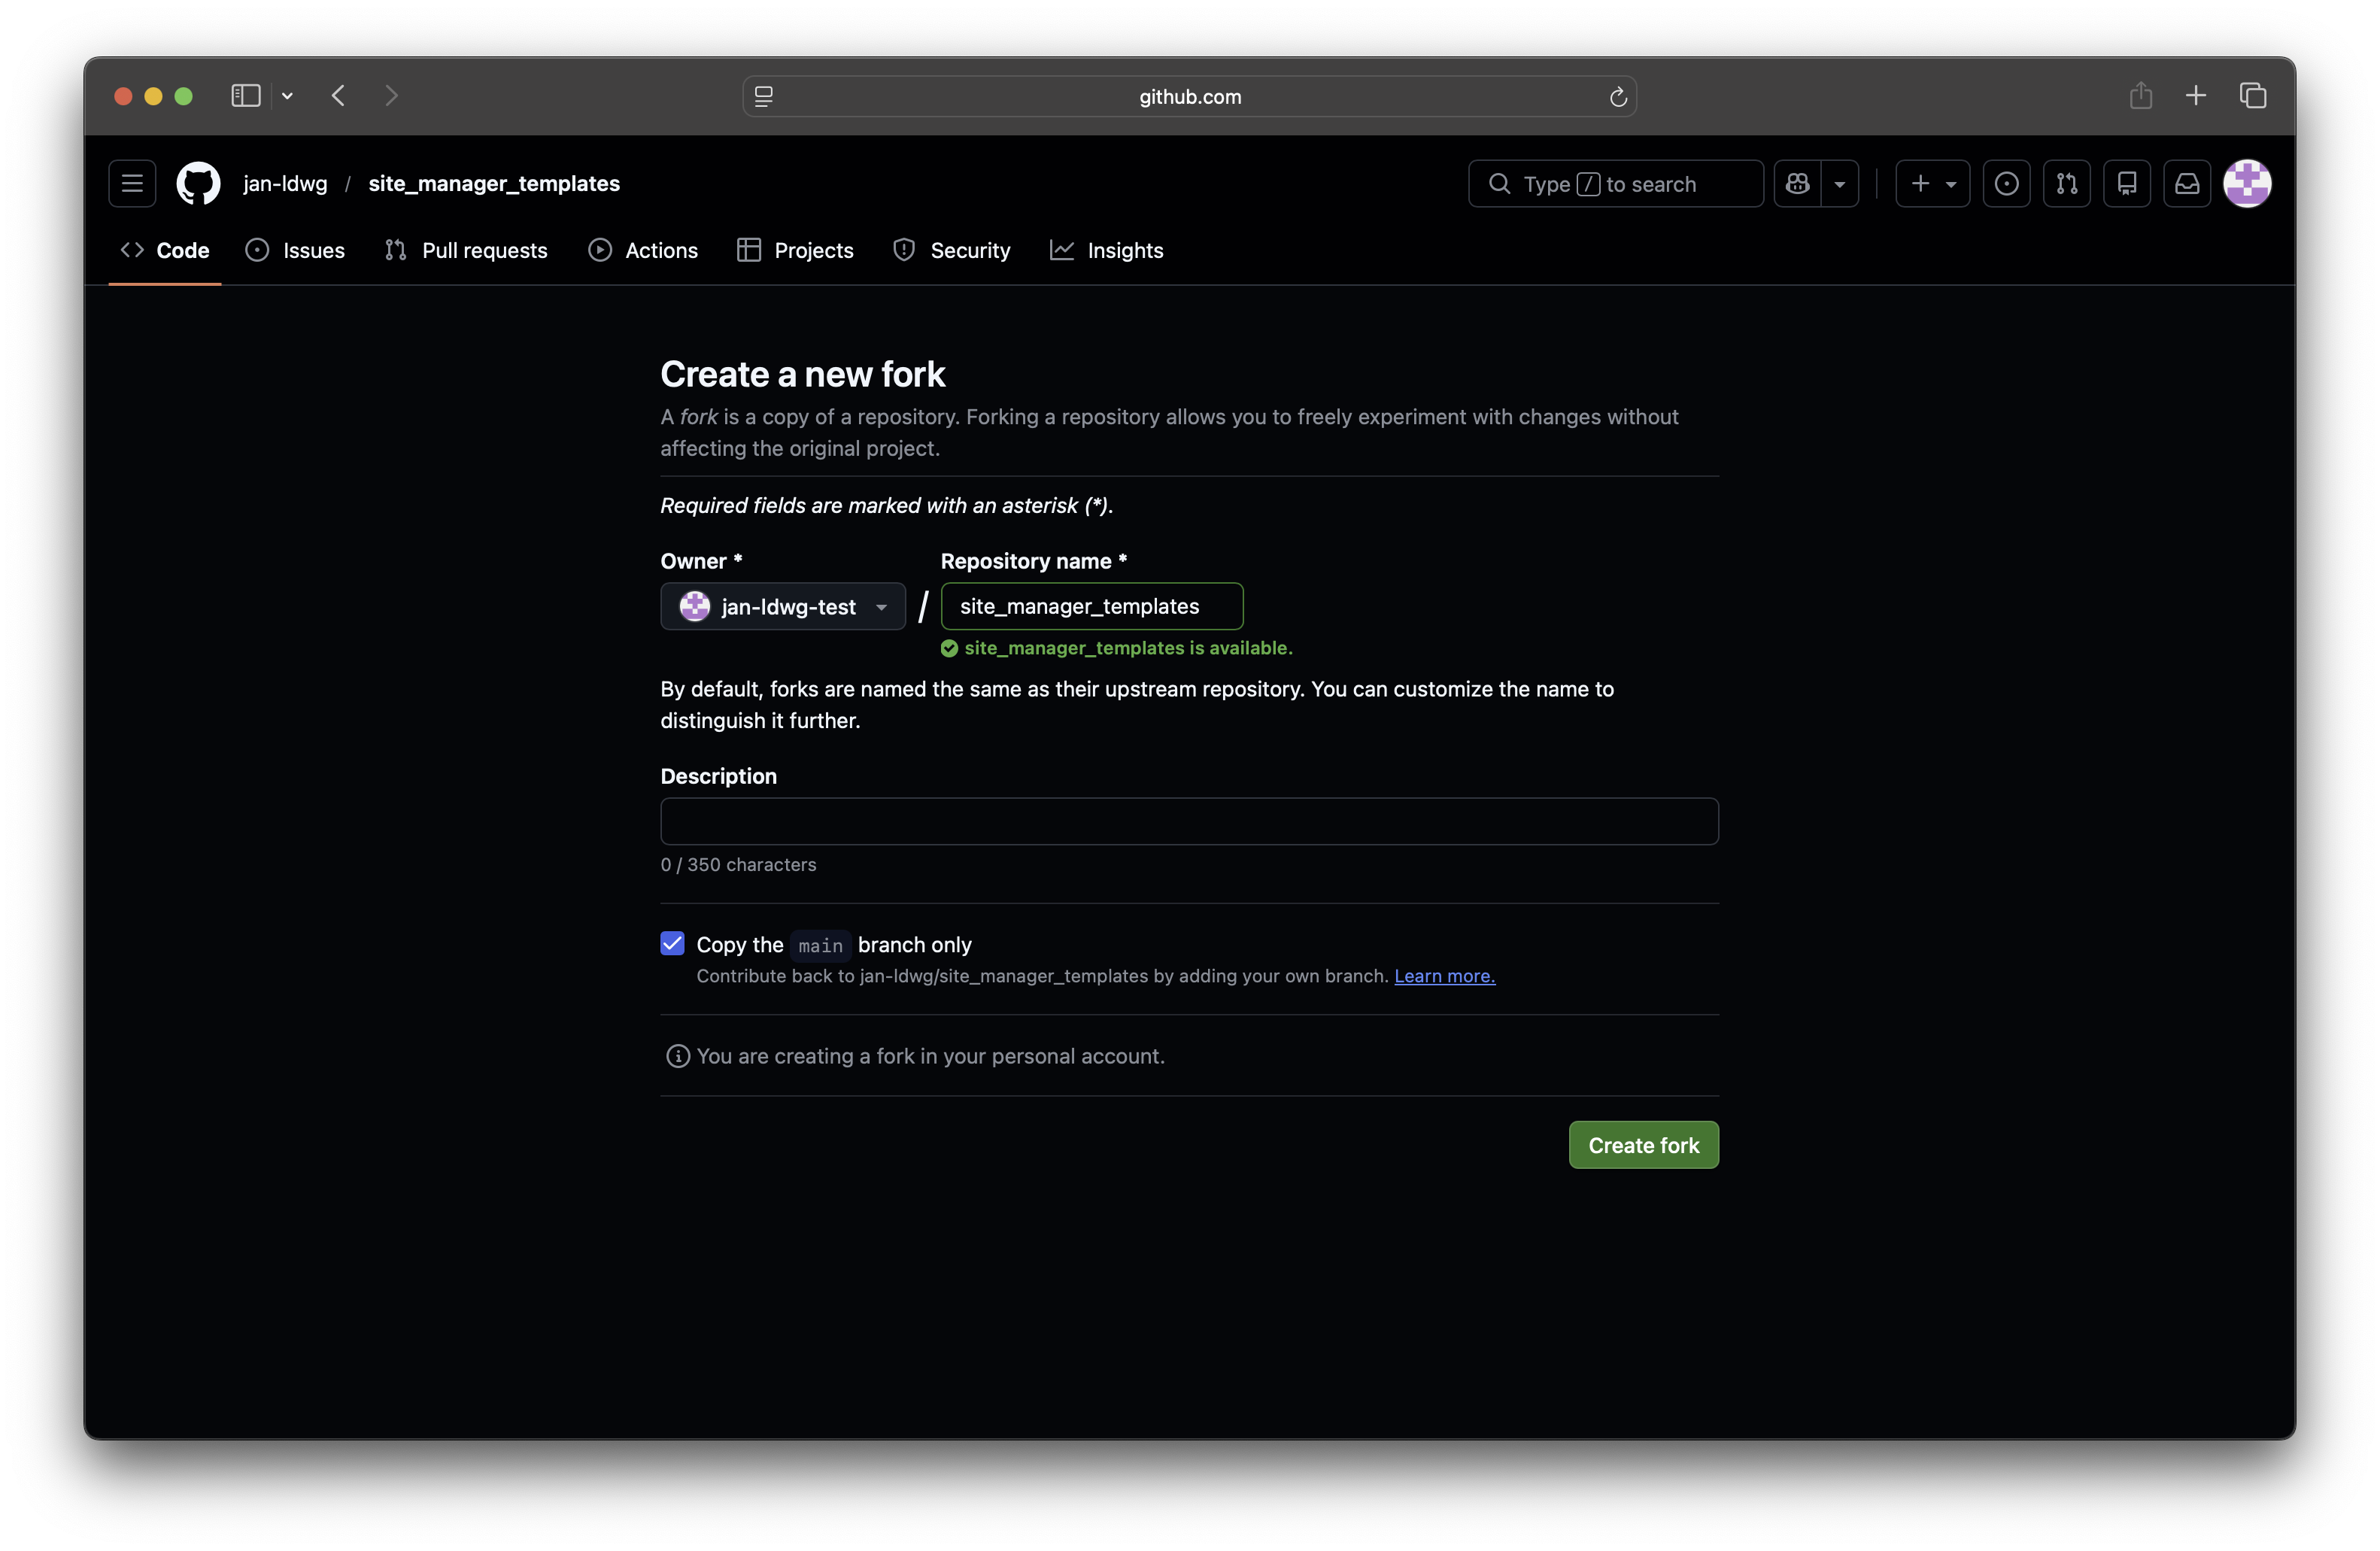Open the GitHub hamburger navigation menu

coord(132,184)
